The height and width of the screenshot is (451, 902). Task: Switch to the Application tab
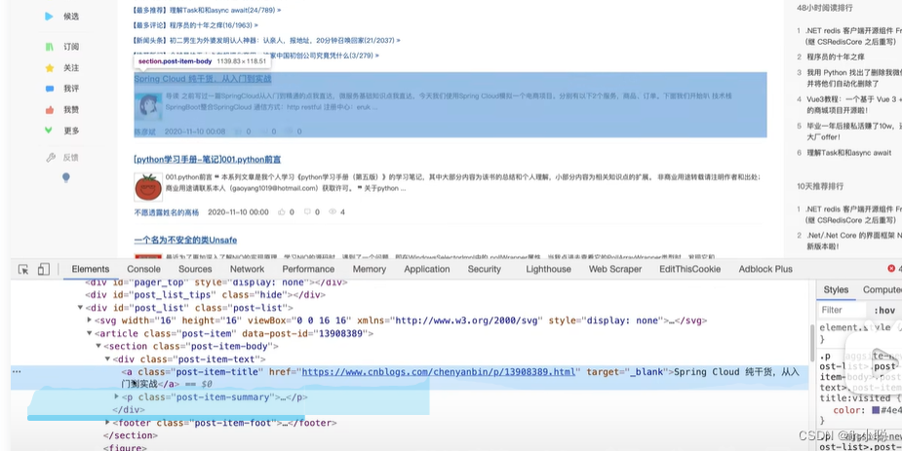(427, 269)
